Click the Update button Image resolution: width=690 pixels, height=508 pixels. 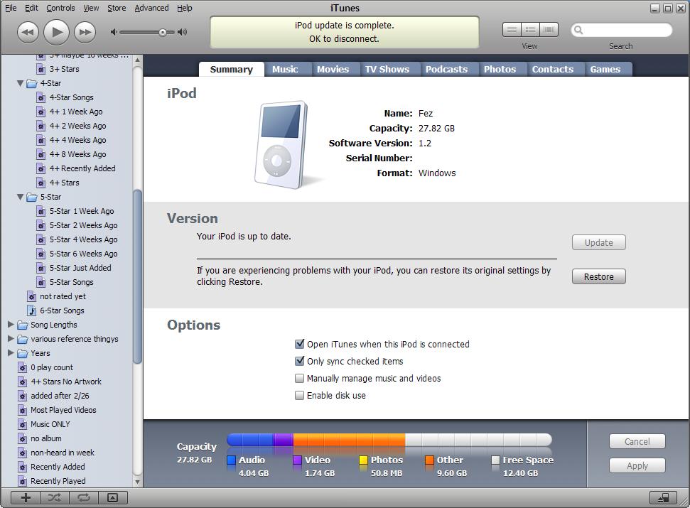click(x=598, y=242)
